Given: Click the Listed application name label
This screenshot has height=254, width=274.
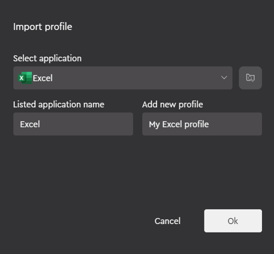Looking at the screenshot, I should (x=59, y=104).
